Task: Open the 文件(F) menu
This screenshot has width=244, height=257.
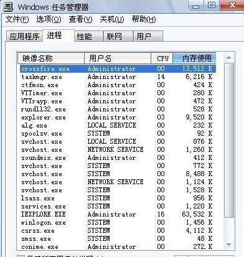Action: (x=17, y=19)
